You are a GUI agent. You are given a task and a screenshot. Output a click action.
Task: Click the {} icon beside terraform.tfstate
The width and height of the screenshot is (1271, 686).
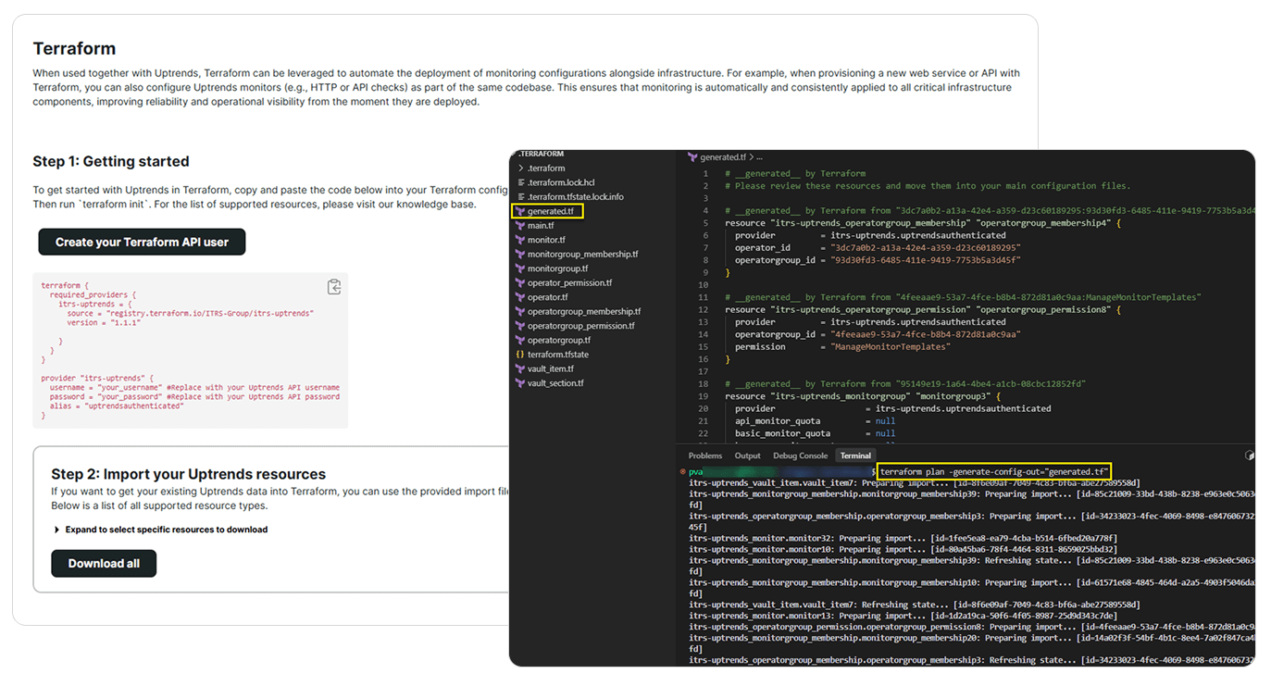tap(520, 354)
